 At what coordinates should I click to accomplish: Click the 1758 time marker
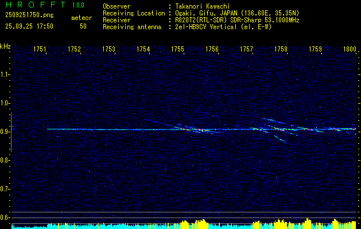(x=281, y=49)
